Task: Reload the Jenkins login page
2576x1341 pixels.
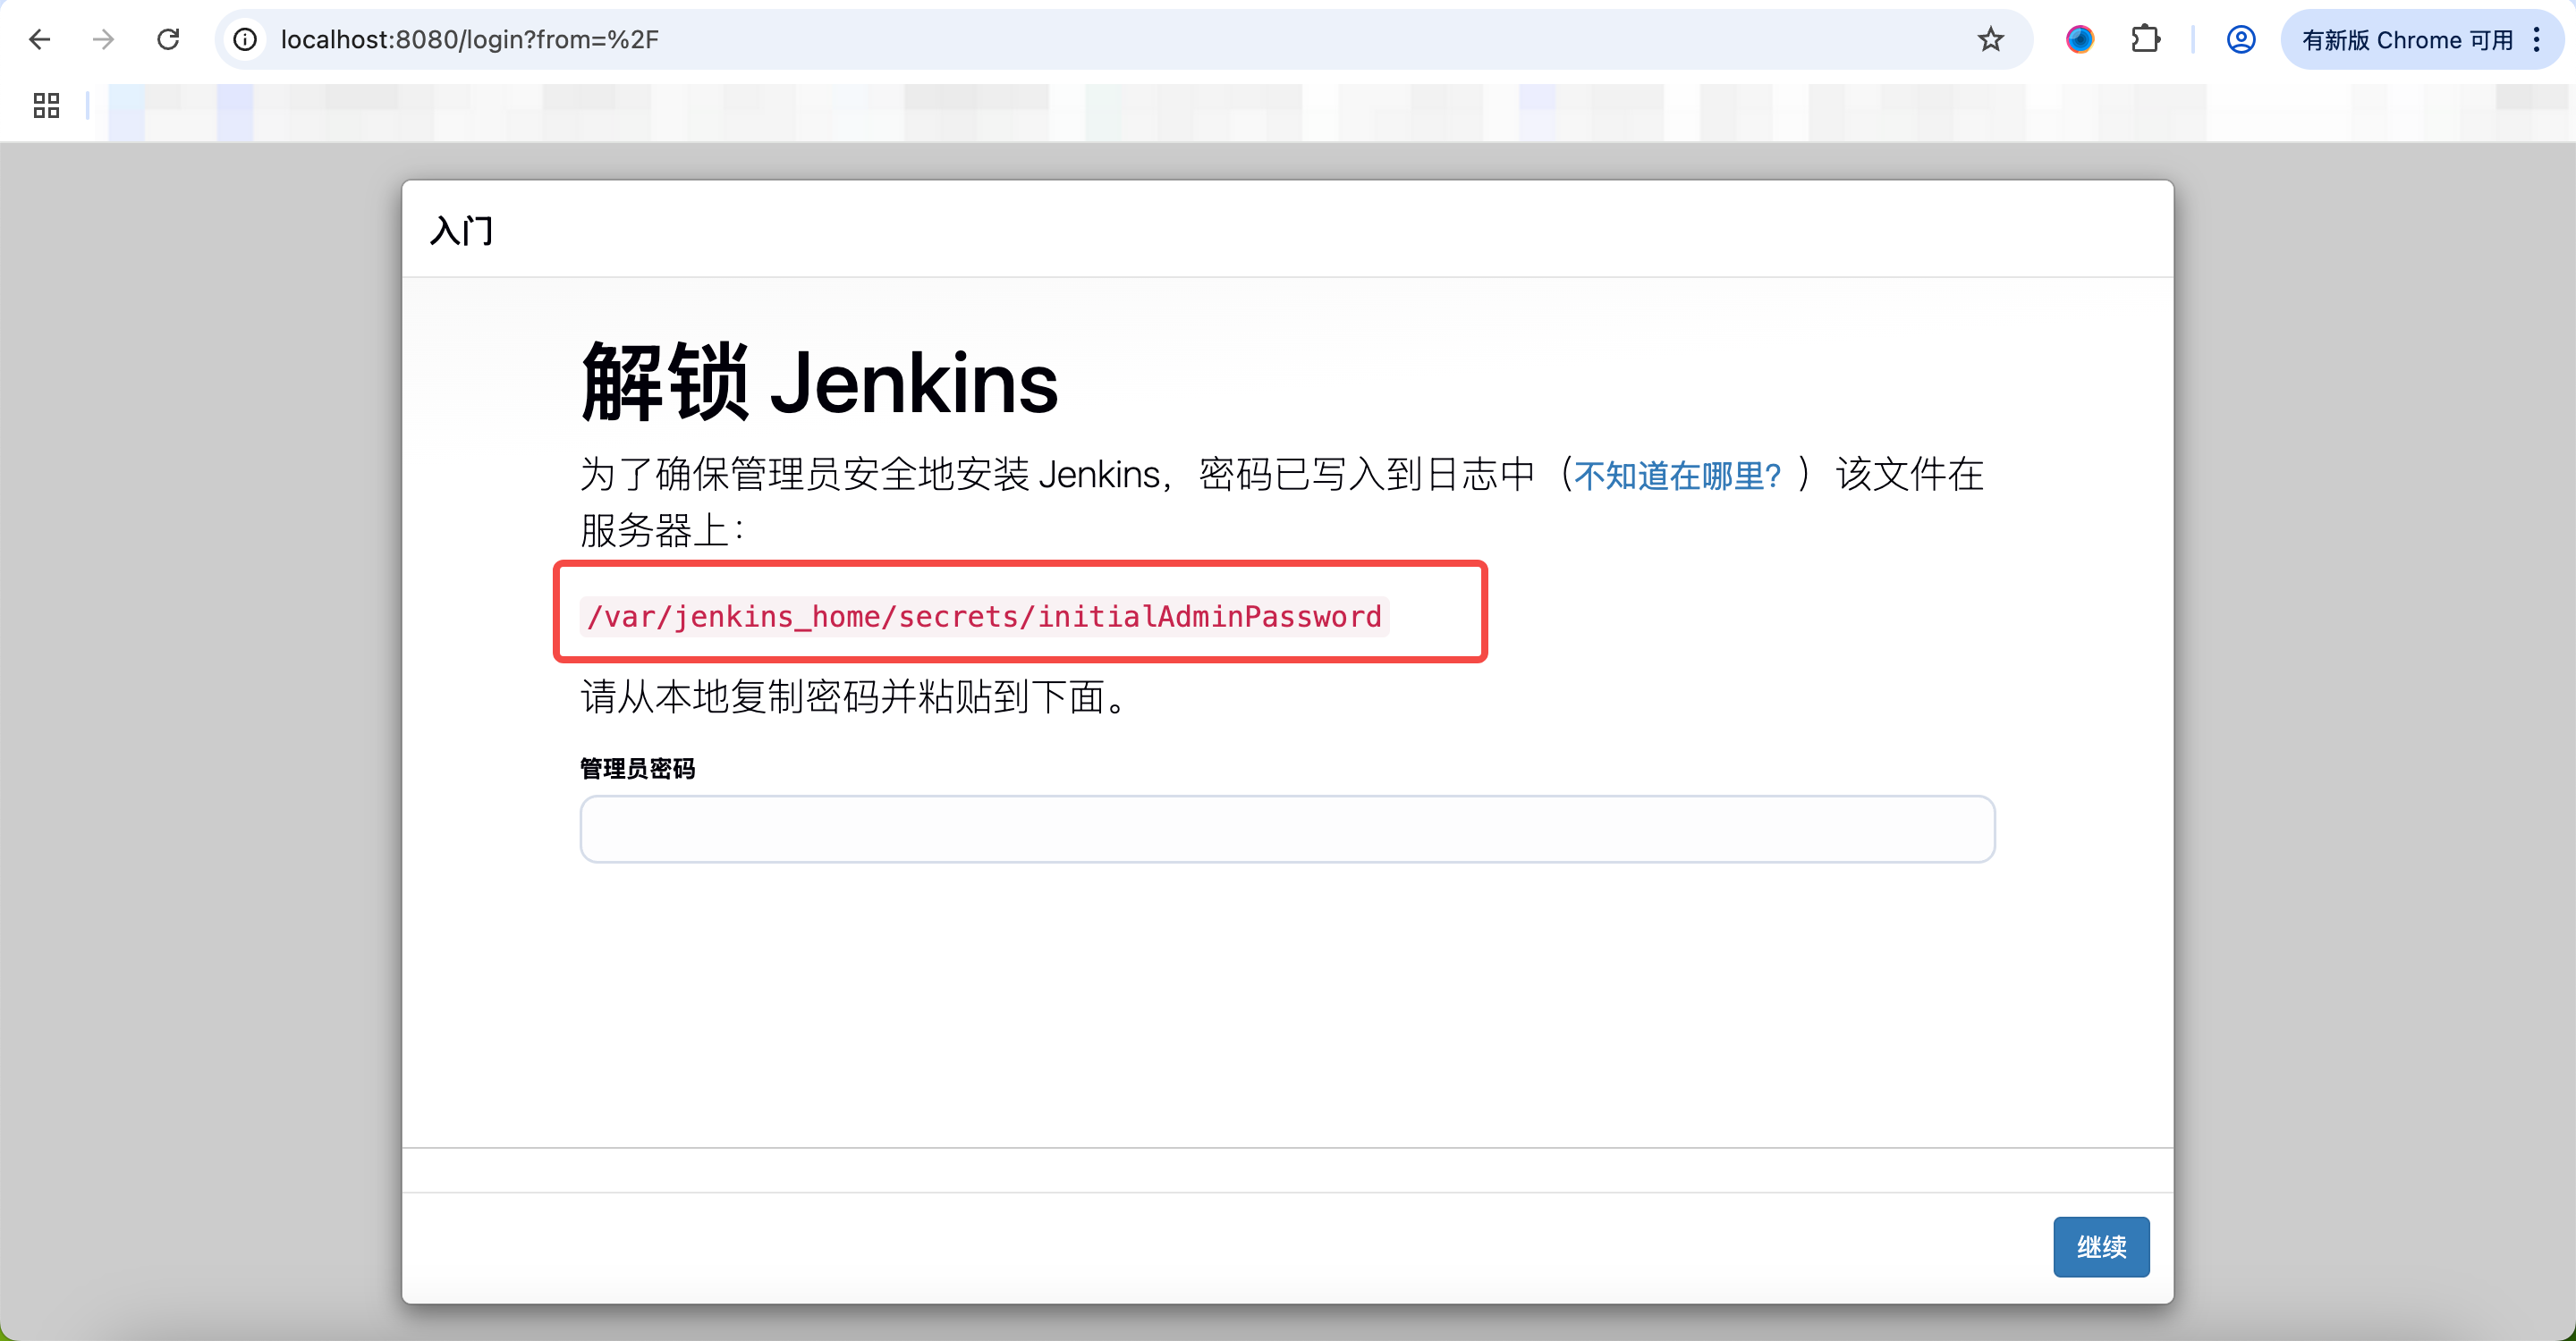Action: [168, 39]
